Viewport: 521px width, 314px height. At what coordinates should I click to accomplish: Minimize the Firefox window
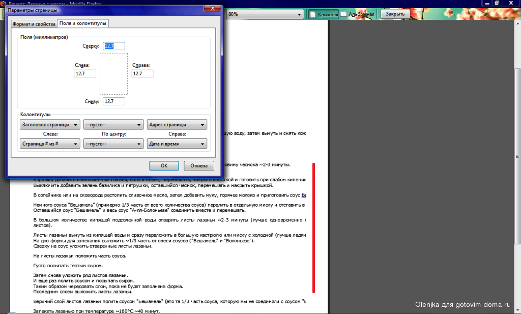click(x=487, y=3)
